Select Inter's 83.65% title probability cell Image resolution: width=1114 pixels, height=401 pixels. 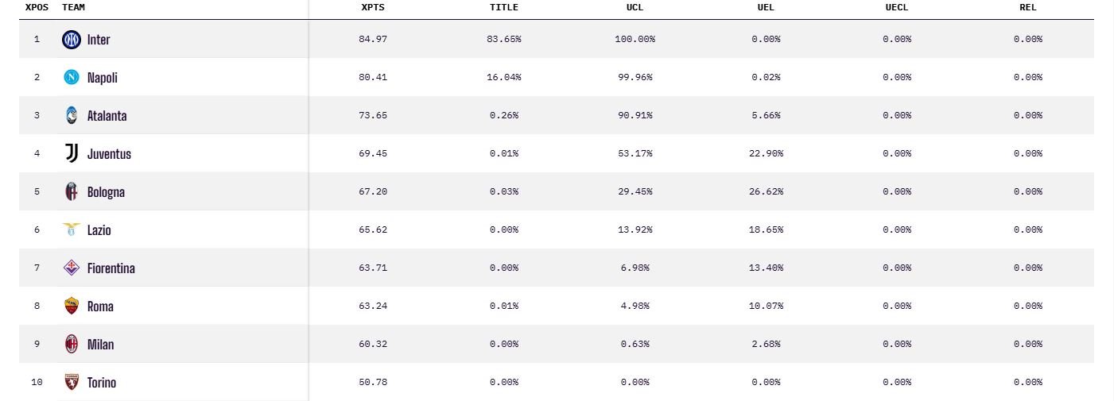504,39
